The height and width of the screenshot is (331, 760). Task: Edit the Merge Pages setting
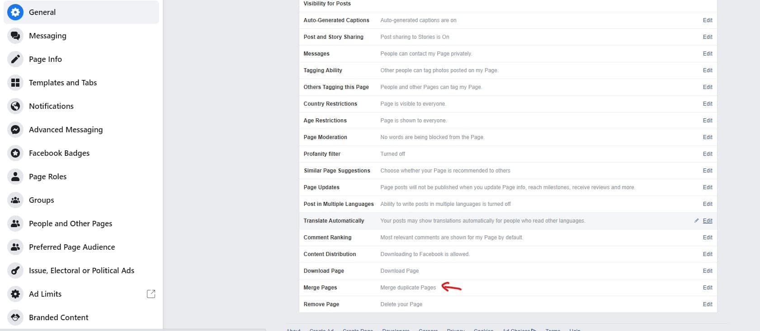tap(708, 288)
